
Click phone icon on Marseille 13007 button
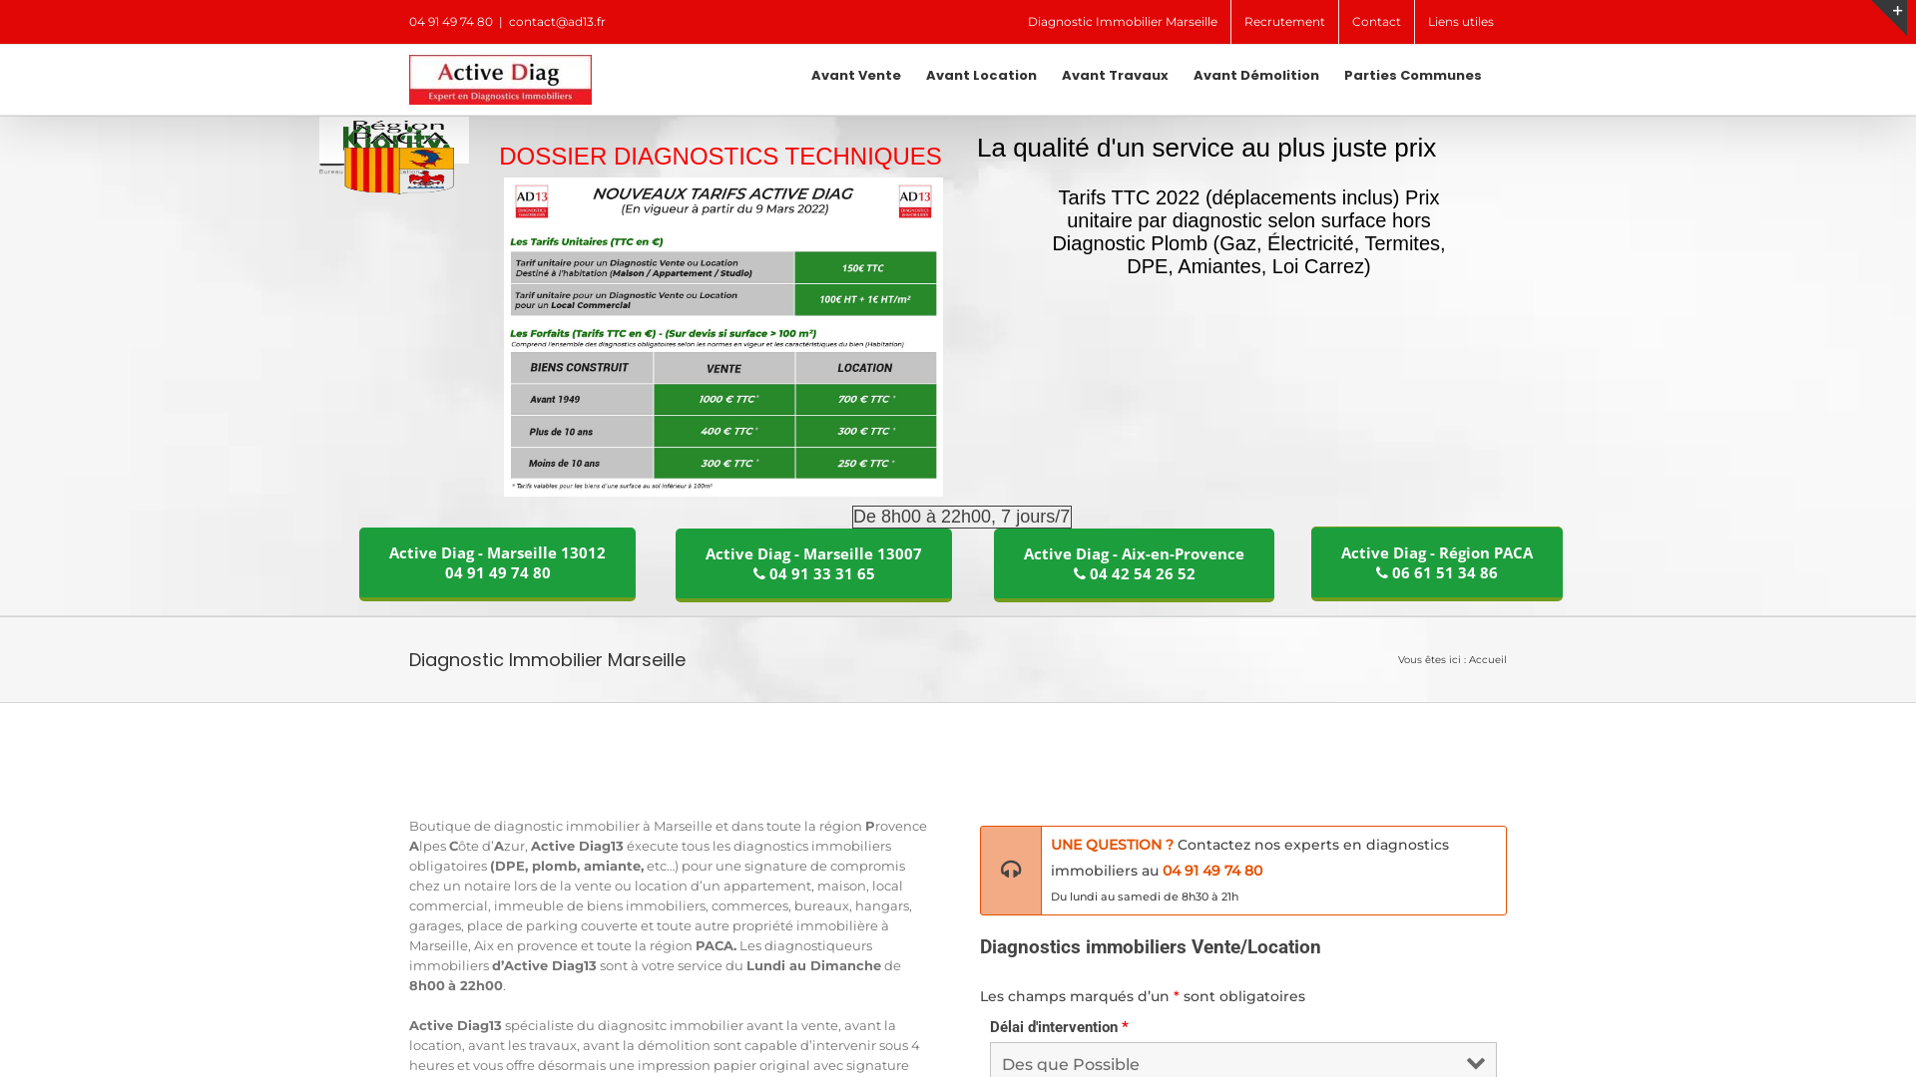pos(759,574)
